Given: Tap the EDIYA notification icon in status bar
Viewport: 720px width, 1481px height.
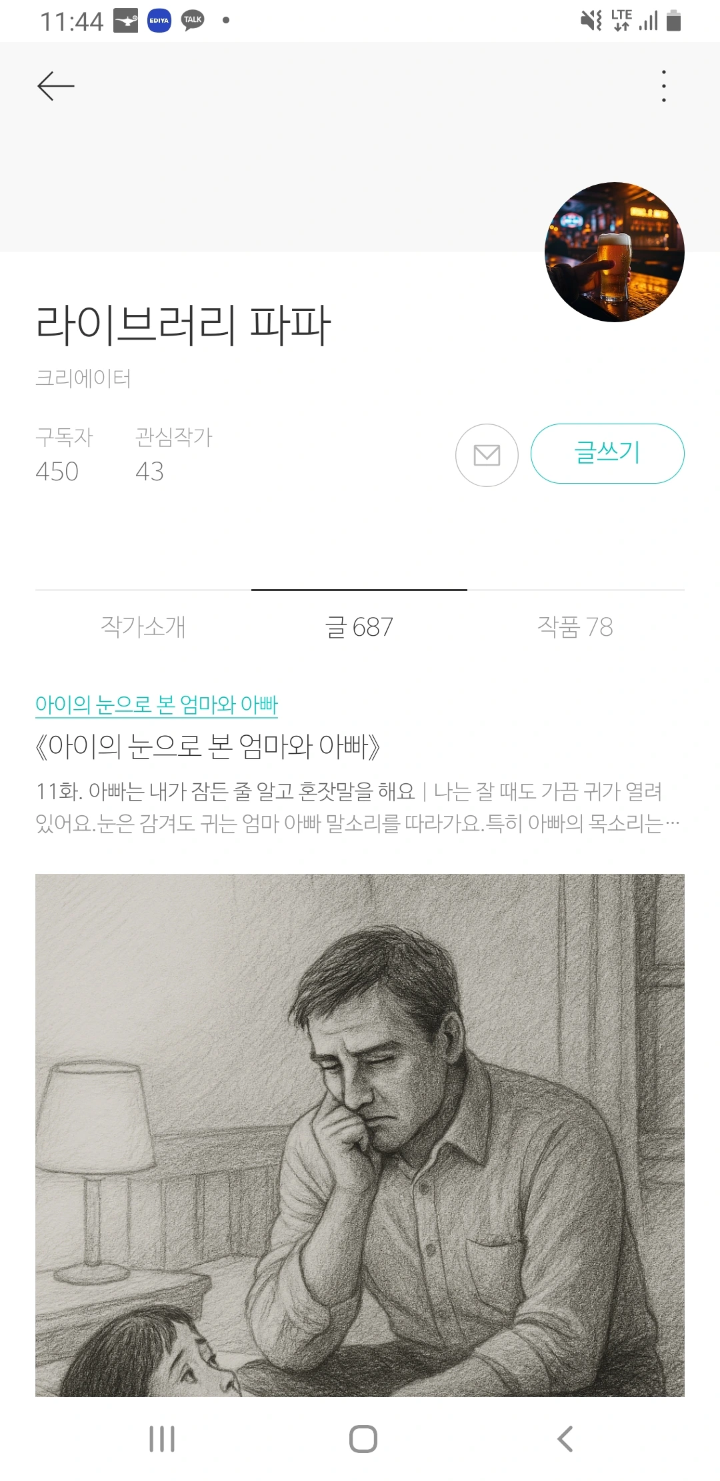Looking at the screenshot, I should point(159,21).
